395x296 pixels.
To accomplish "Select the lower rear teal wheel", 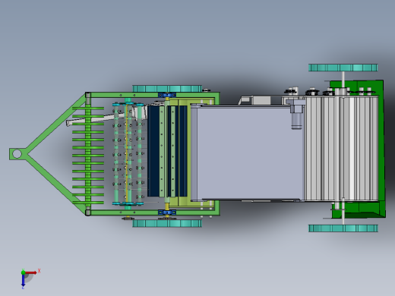I will tap(343, 228).
